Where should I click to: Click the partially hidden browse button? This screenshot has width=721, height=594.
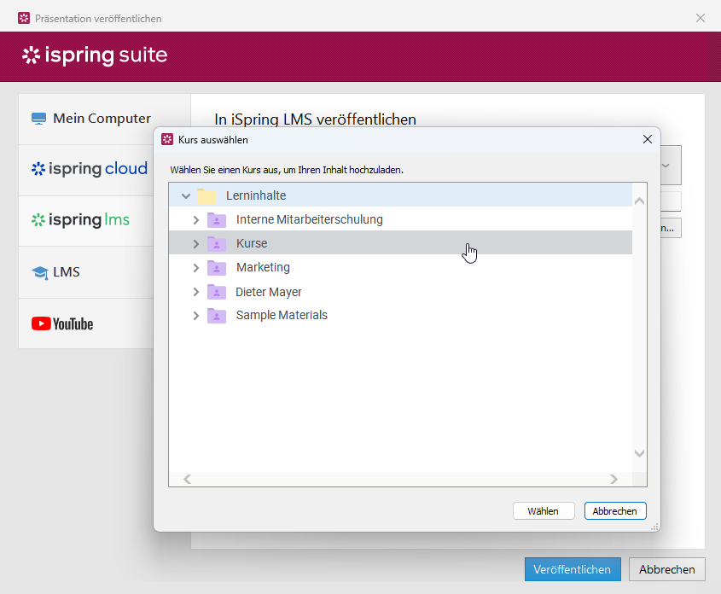[x=671, y=228]
